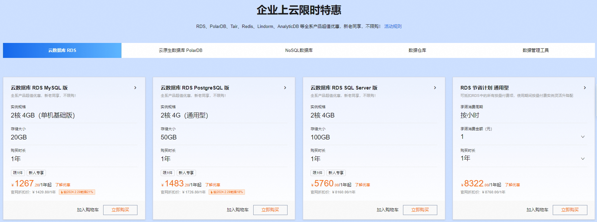597x222 pixels.
Task: Click the price-drop badge on PostgreSQL card
Action: point(227,192)
